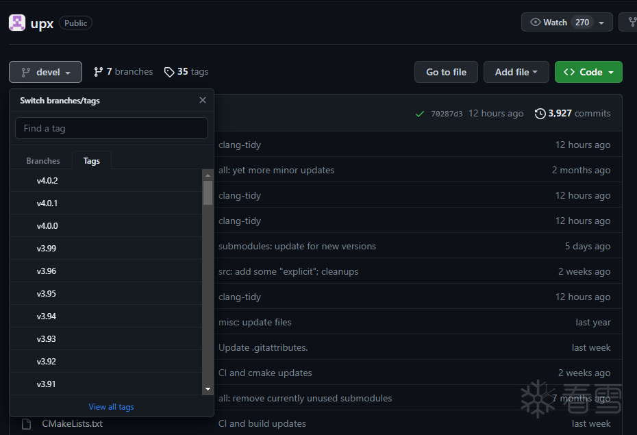Select the Tags tab
This screenshot has width=637, height=435.
[92, 161]
